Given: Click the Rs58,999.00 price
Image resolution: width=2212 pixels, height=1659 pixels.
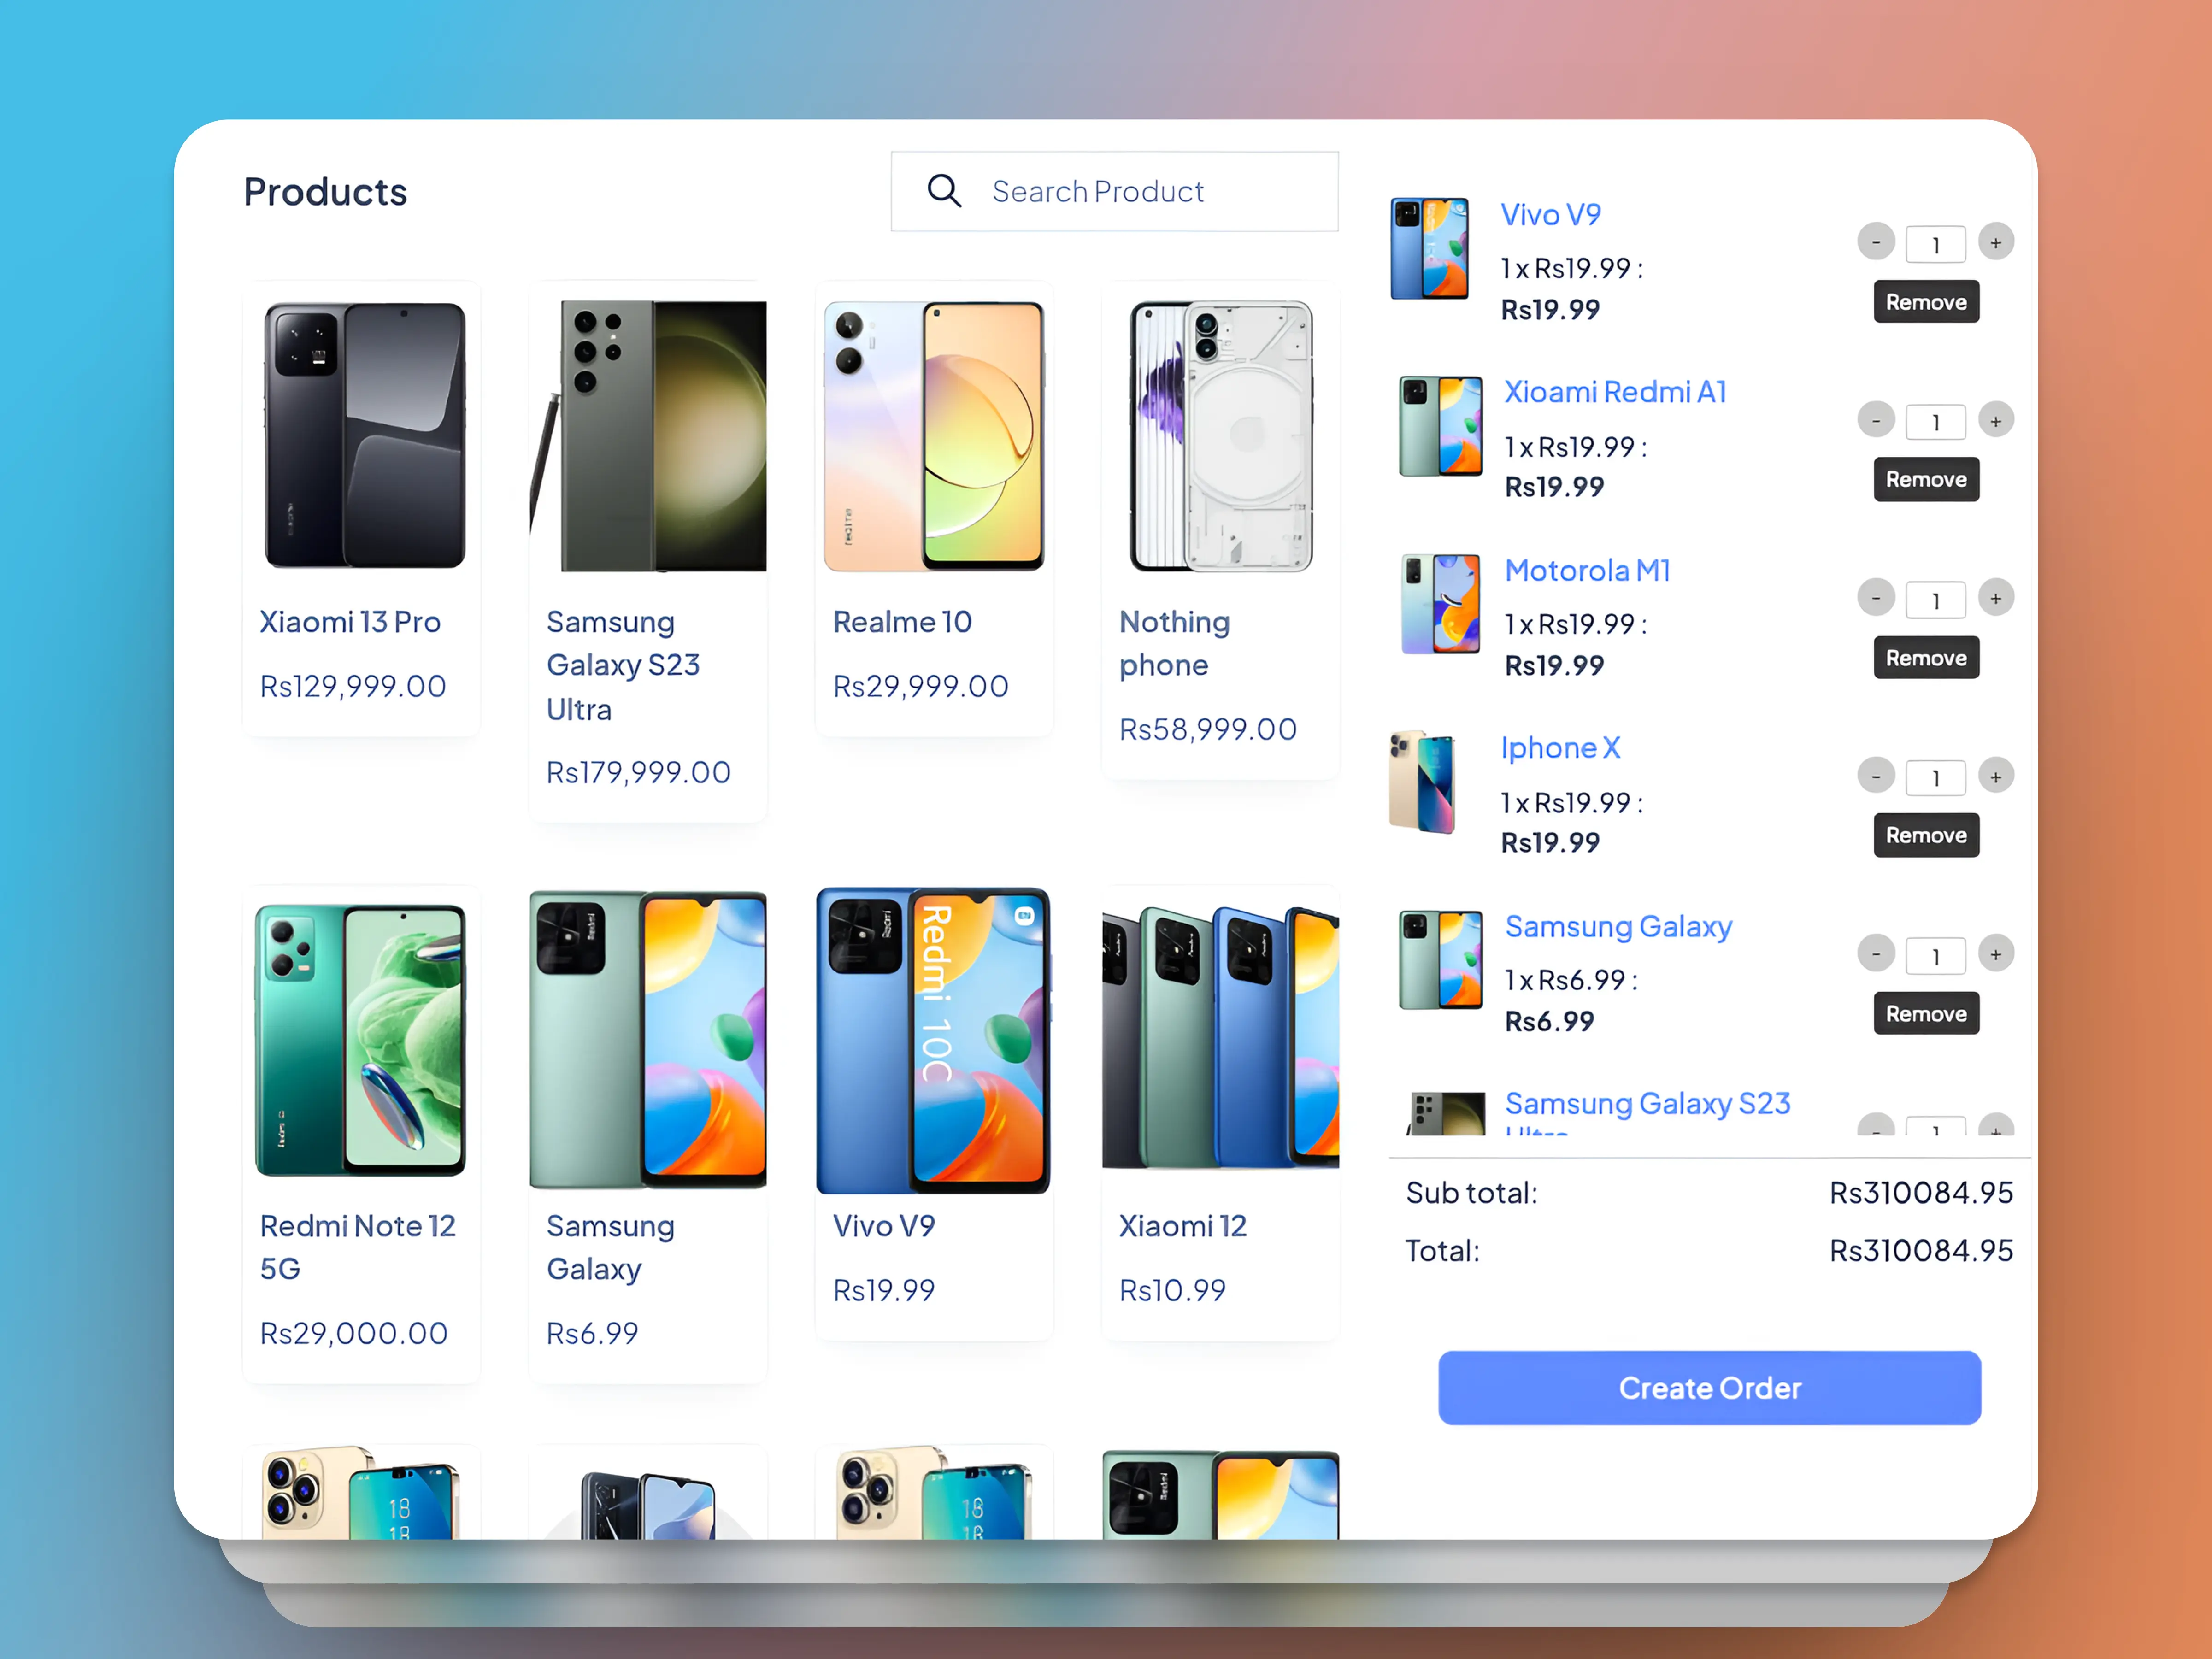Looking at the screenshot, I should pyautogui.click(x=1208, y=729).
